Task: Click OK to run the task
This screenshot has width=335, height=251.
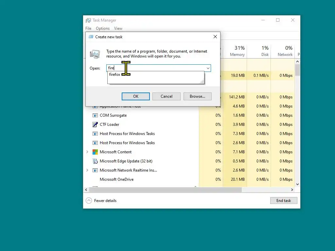Action: click(136, 96)
